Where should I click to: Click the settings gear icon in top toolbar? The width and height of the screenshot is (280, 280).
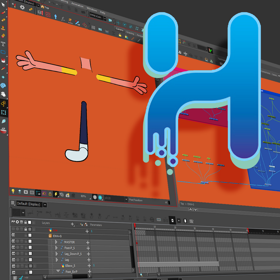[x=22, y=7]
